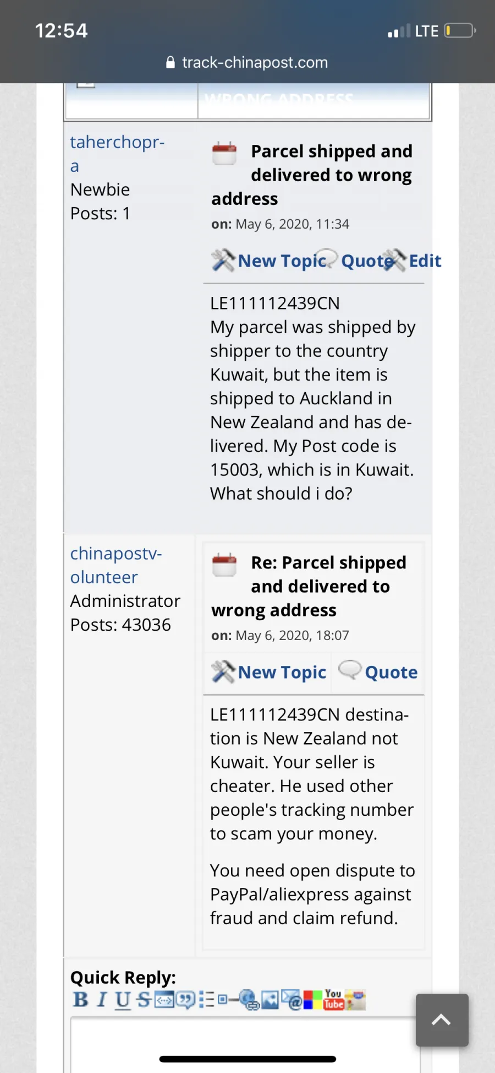Apply underline formatting in Quick Reply
Viewport: 495px width, 1073px height.
pos(123,999)
